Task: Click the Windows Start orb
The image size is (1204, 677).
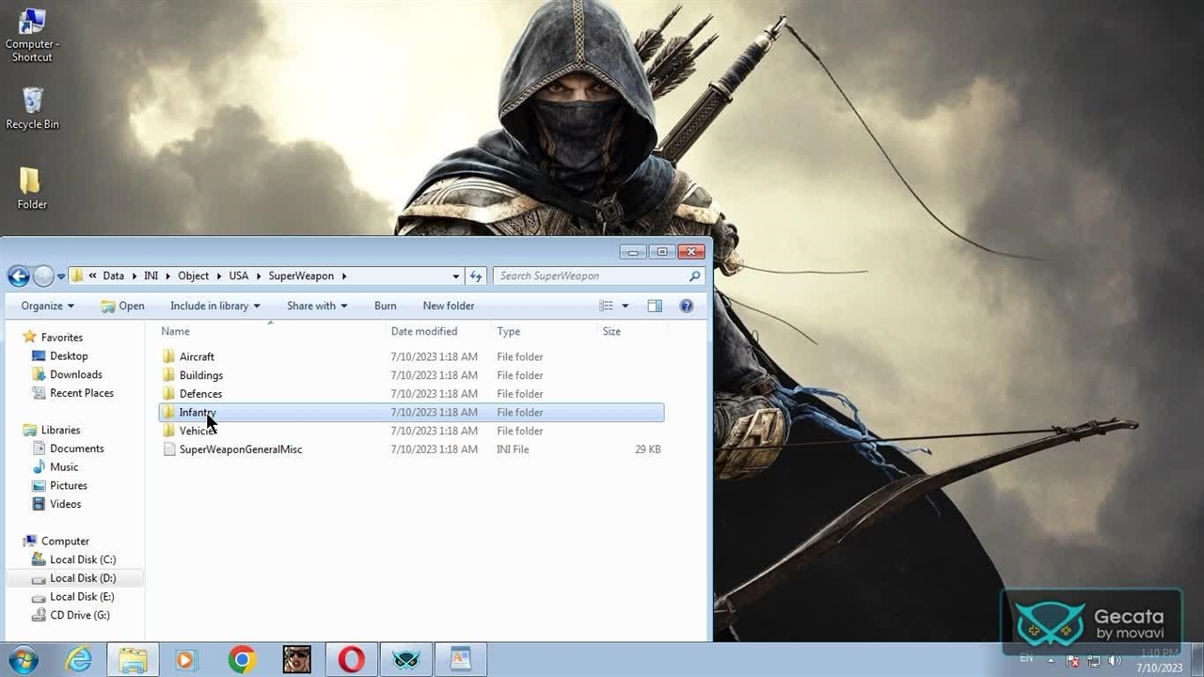Action: (23, 660)
